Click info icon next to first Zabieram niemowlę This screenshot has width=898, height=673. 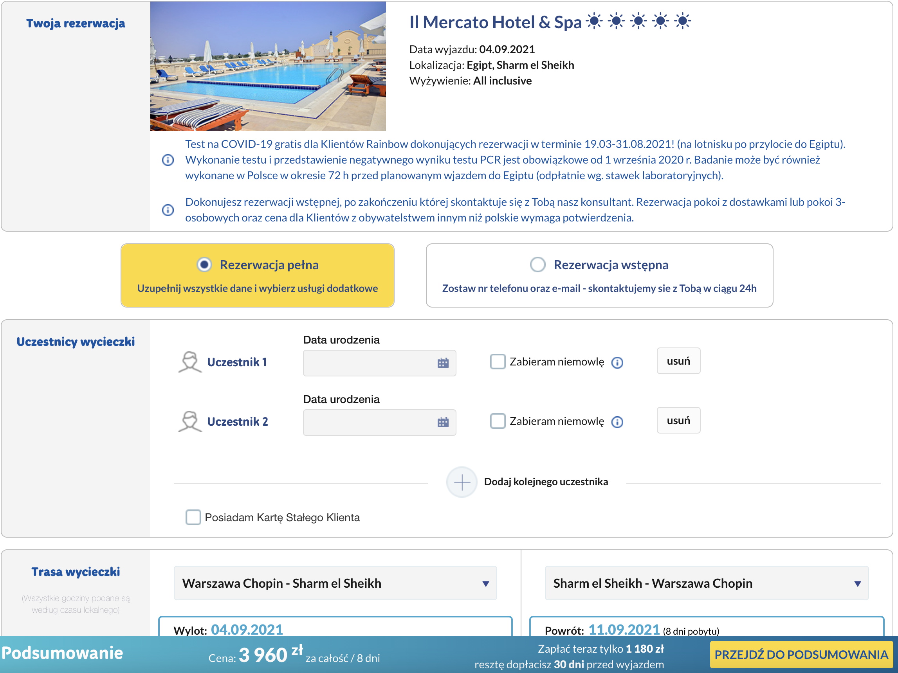coord(617,362)
